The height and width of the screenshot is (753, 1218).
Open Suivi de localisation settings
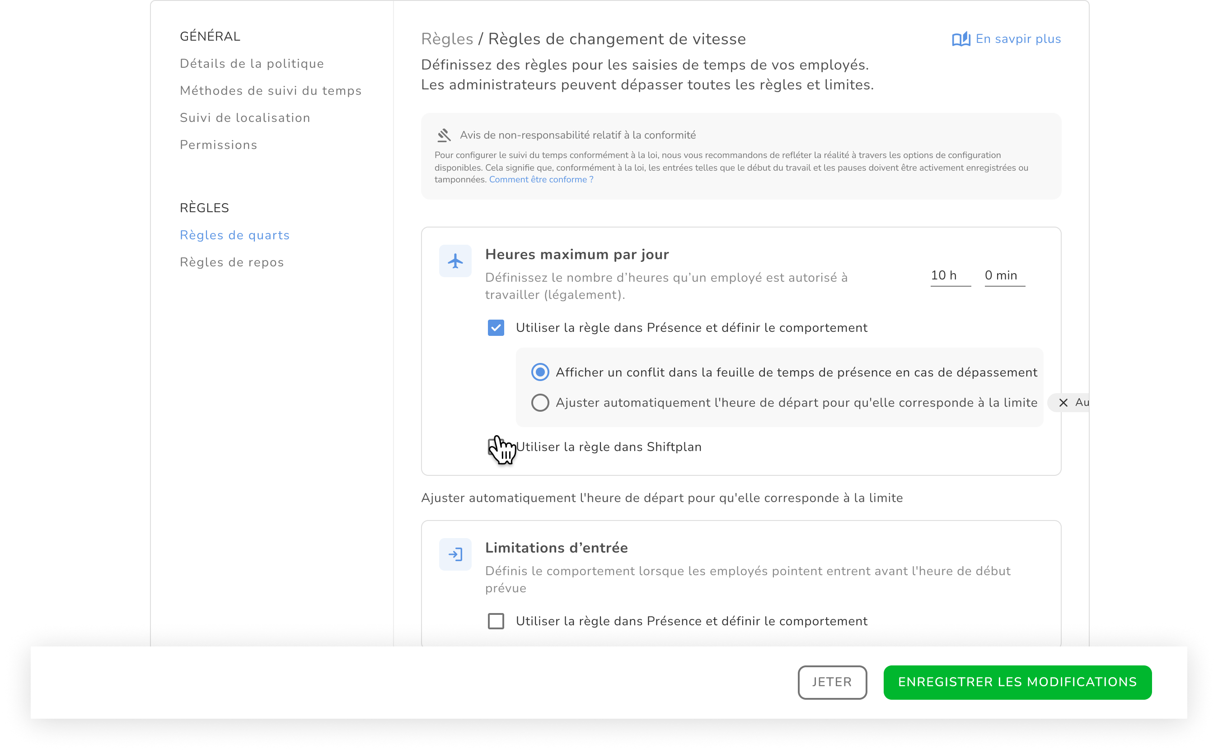[x=245, y=118]
